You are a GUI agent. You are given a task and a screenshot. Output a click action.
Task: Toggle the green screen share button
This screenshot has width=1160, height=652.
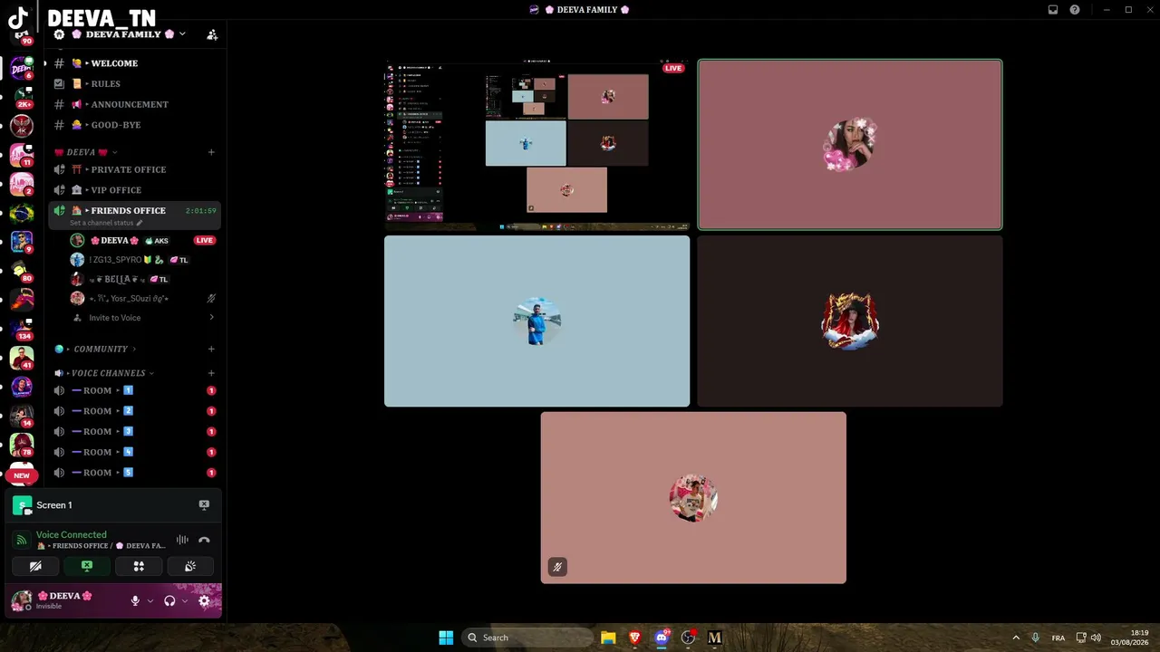pyautogui.click(x=87, y=566)
